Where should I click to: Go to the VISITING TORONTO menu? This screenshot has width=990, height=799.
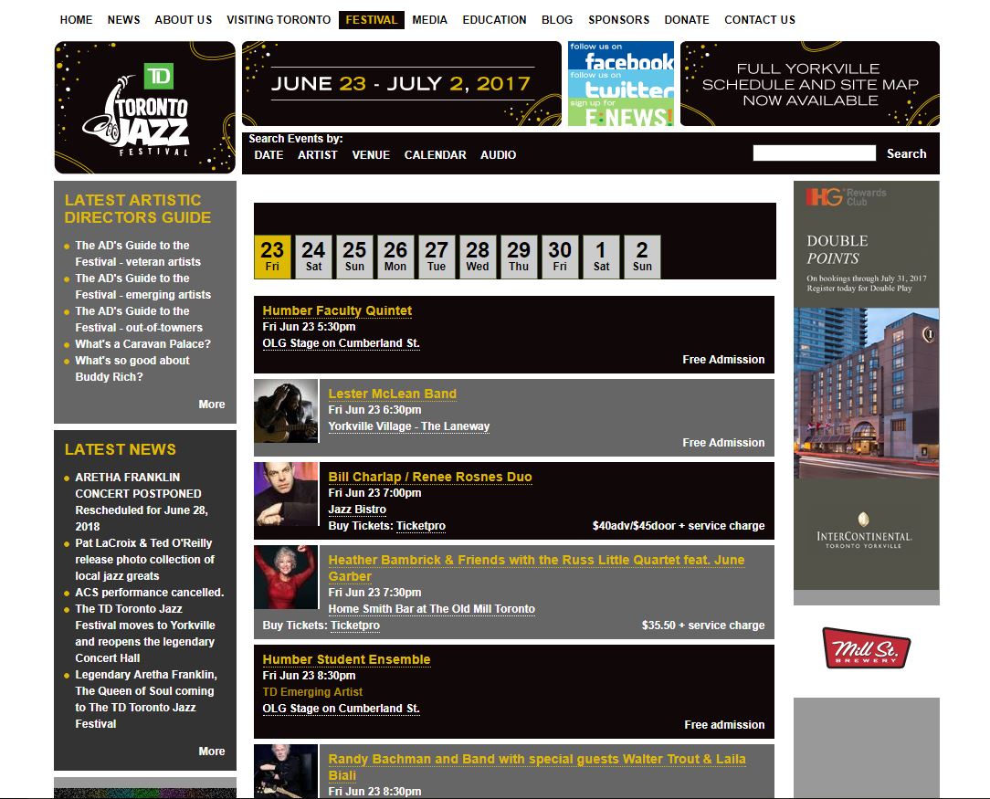(279, 19)
